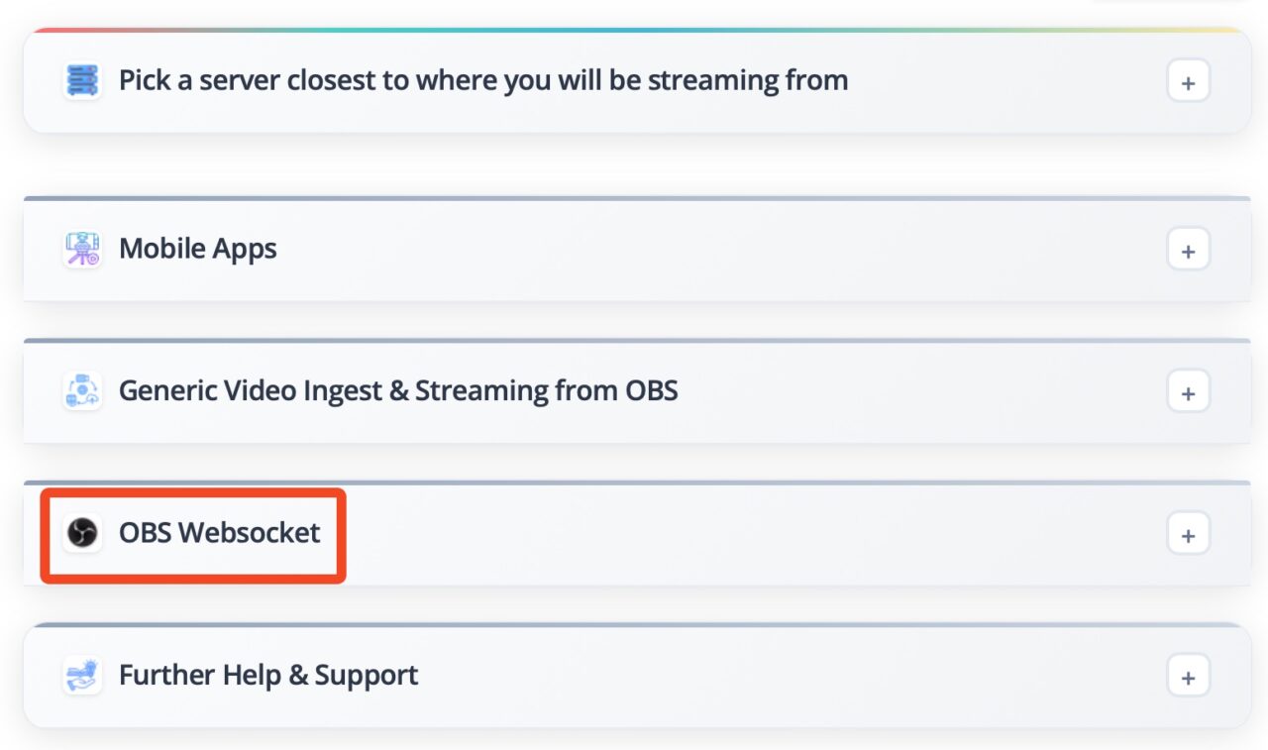Click the Mobile Apps phone icon
The width and height of the screenshot is (1268, 750).
pyautogui.click(x=82, y=249)
